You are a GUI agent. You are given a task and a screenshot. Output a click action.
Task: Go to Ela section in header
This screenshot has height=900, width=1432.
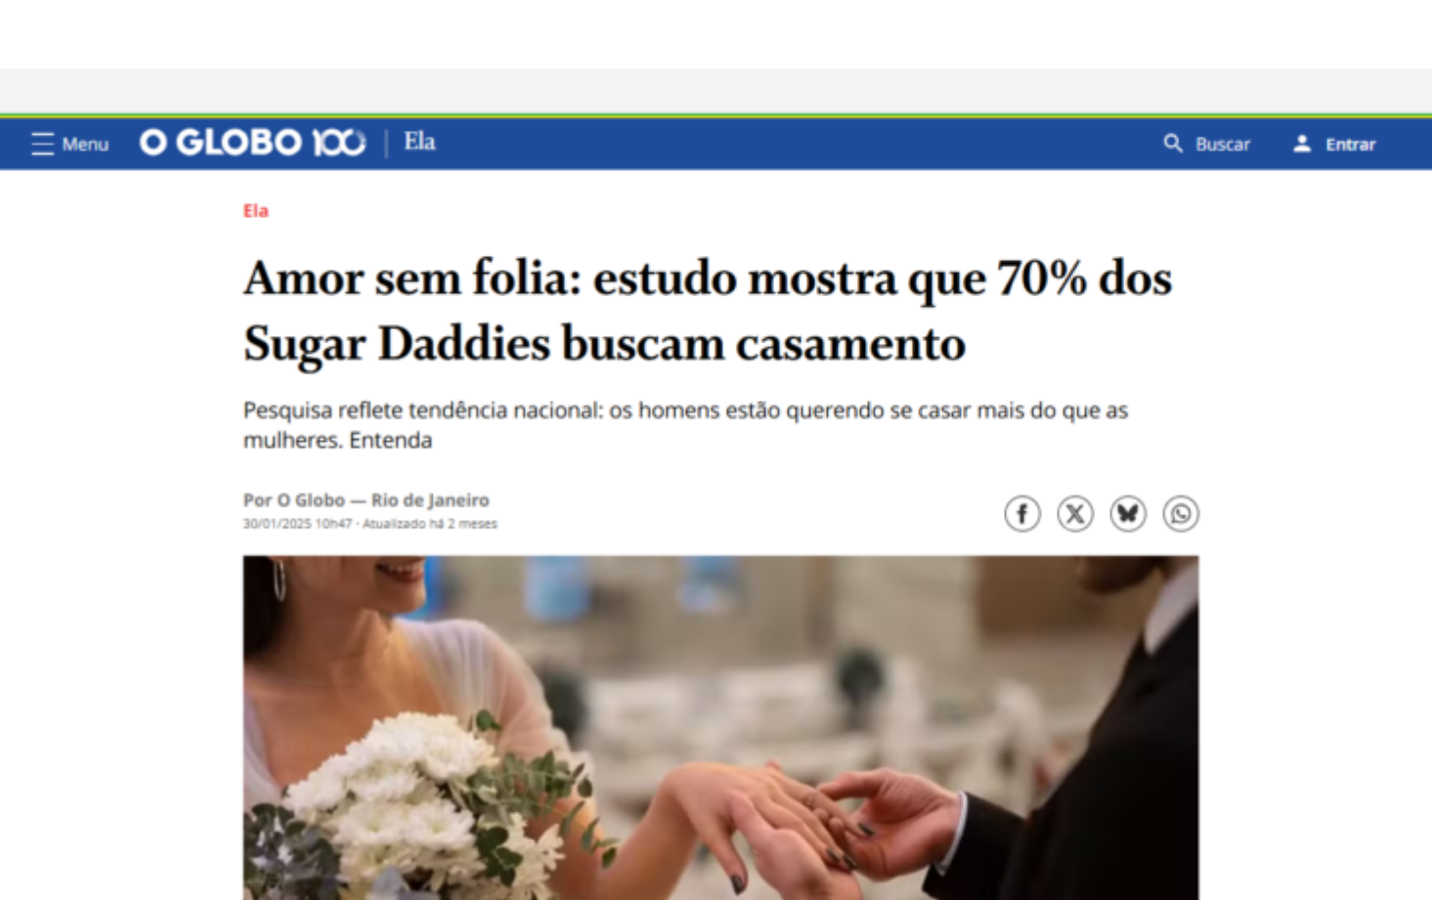click(420, 142)
